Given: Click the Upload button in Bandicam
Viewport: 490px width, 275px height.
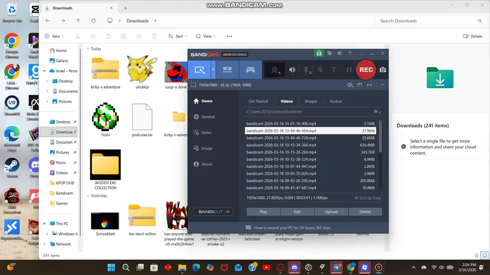Looking at the screenshot, I should click(331, 212).
